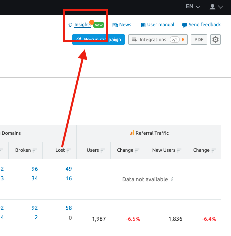The width and height of the screenshot is (231, 236).
Task: Click the User manual book icon
Action: point(143,25)
